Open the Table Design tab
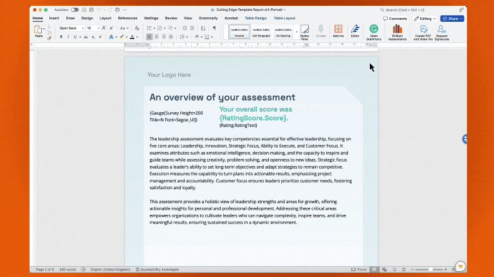 coord(256,18)
